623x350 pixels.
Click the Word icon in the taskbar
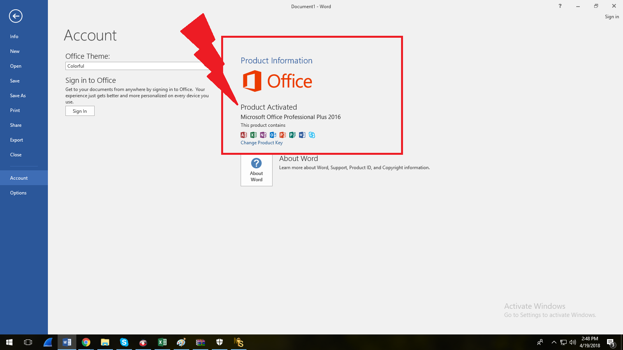(x=67, y=342)
